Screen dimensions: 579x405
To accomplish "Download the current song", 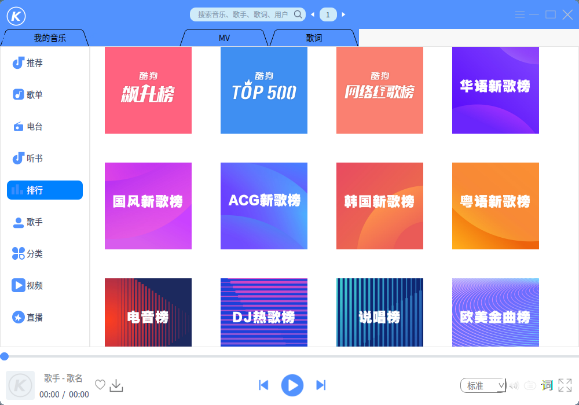I will coord(116,385).
